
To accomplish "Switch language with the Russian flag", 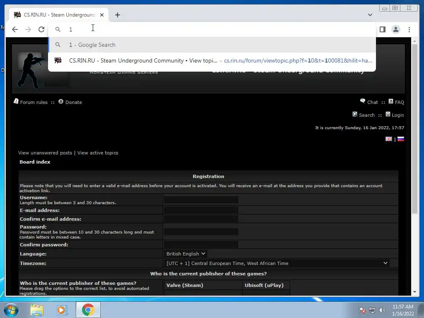I will (x=401, y=139).
